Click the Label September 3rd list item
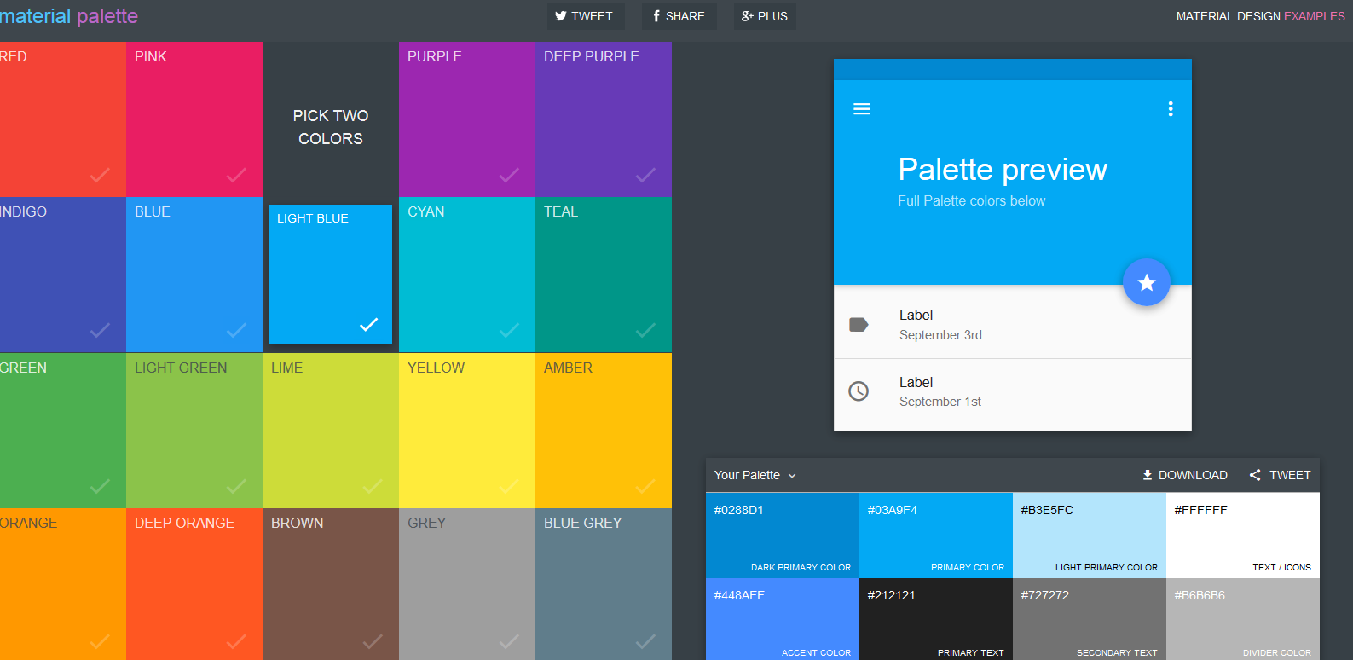Image resolution: width=1353 pixels, height=660 pixels. (1012, 325)
